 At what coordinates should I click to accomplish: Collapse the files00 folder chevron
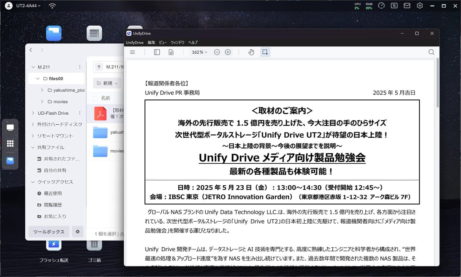pyautogui.click(x=38, y=79)
